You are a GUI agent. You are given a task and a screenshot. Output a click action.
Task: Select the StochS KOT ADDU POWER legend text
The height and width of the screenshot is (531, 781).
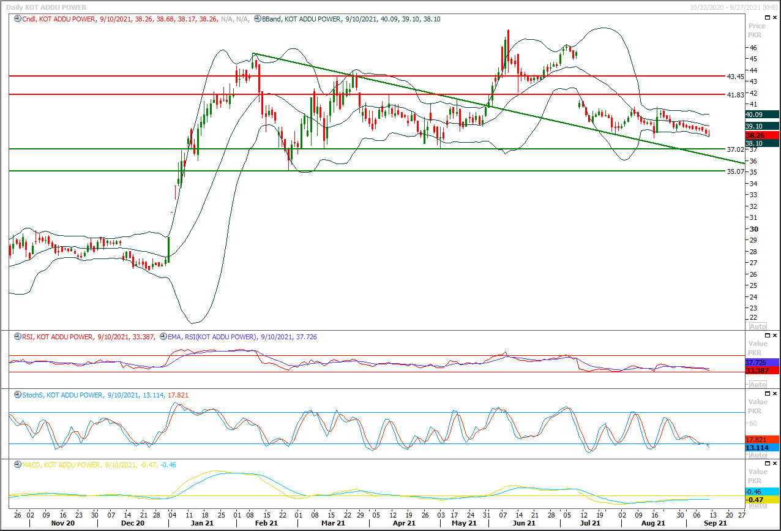[x=105, y=395]
